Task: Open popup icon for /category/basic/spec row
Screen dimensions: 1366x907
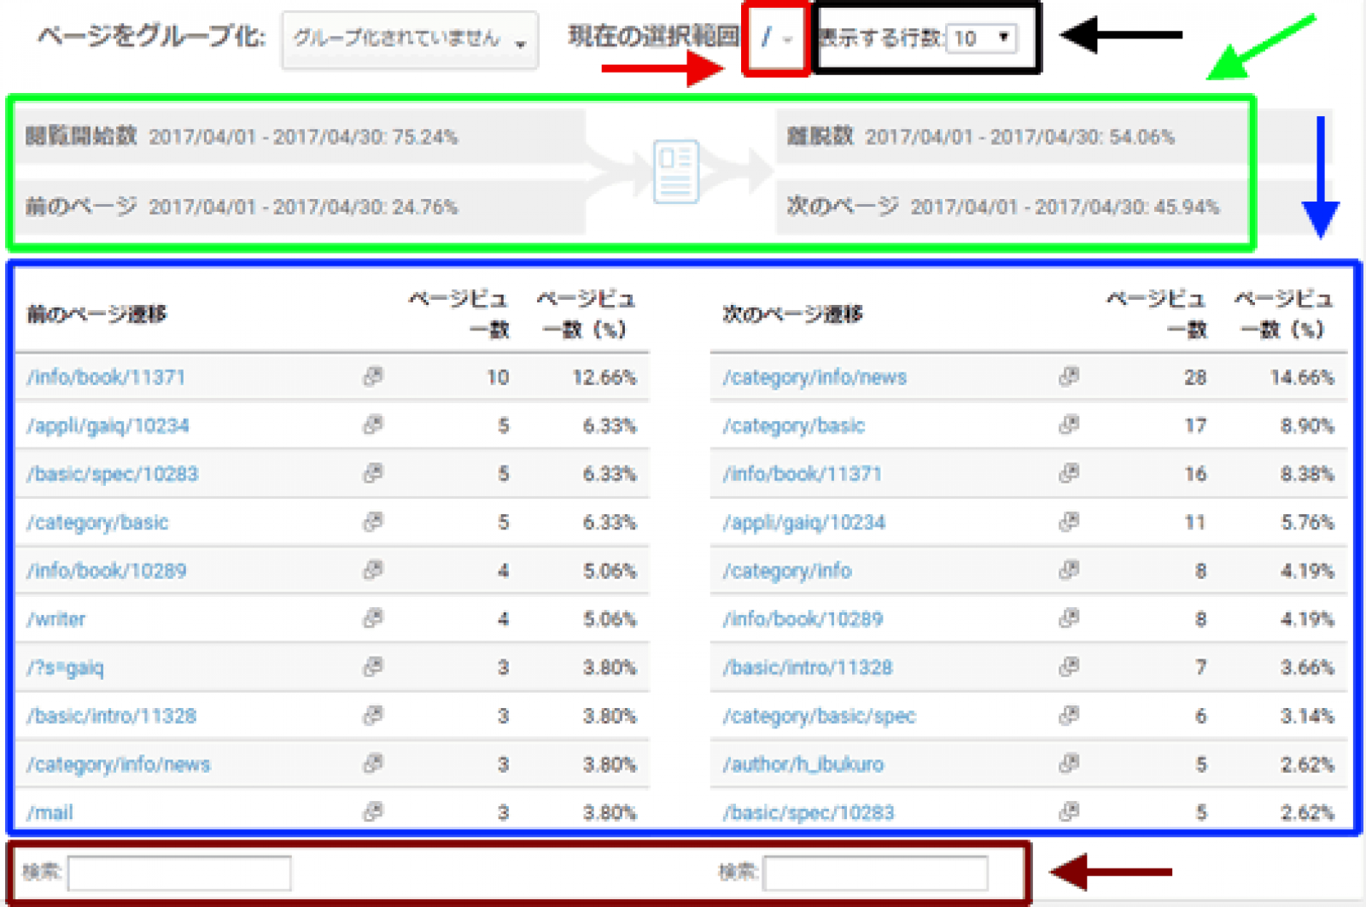Action: pos(1069,716)
